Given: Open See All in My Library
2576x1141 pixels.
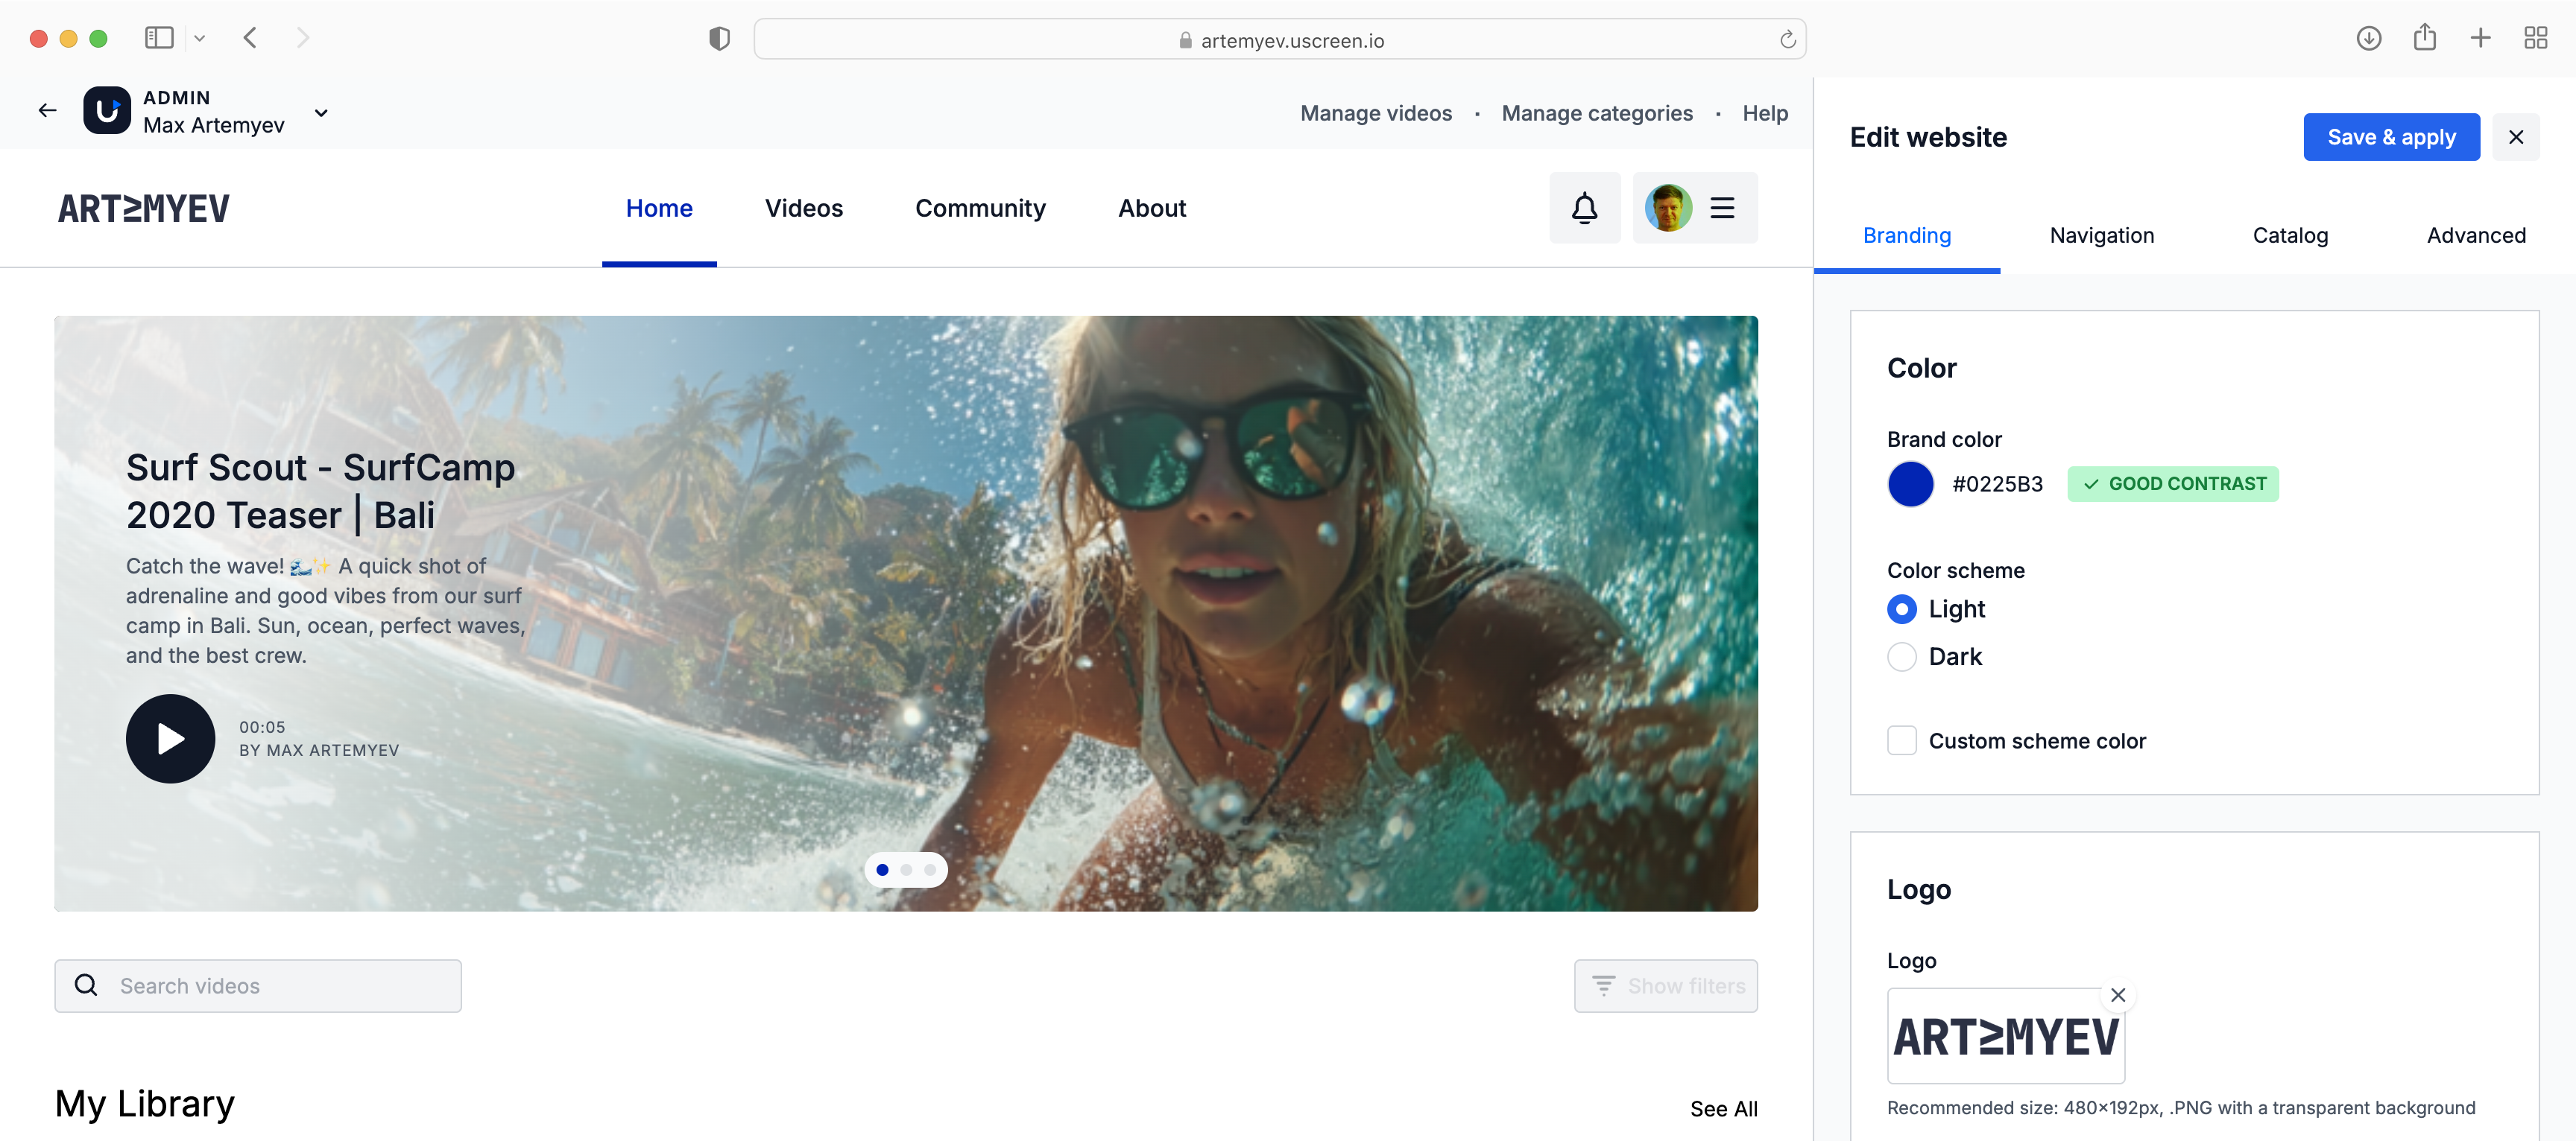Looking at the screenshot, I should (x=1723, y=1108).
